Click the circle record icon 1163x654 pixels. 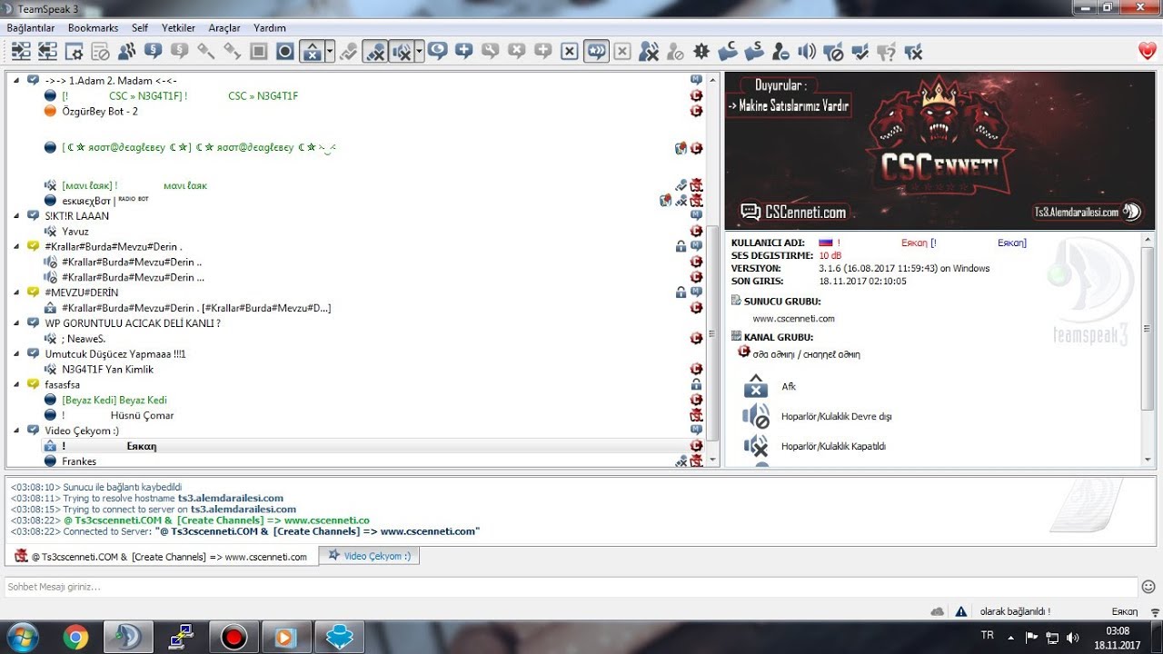click(285, 52)
